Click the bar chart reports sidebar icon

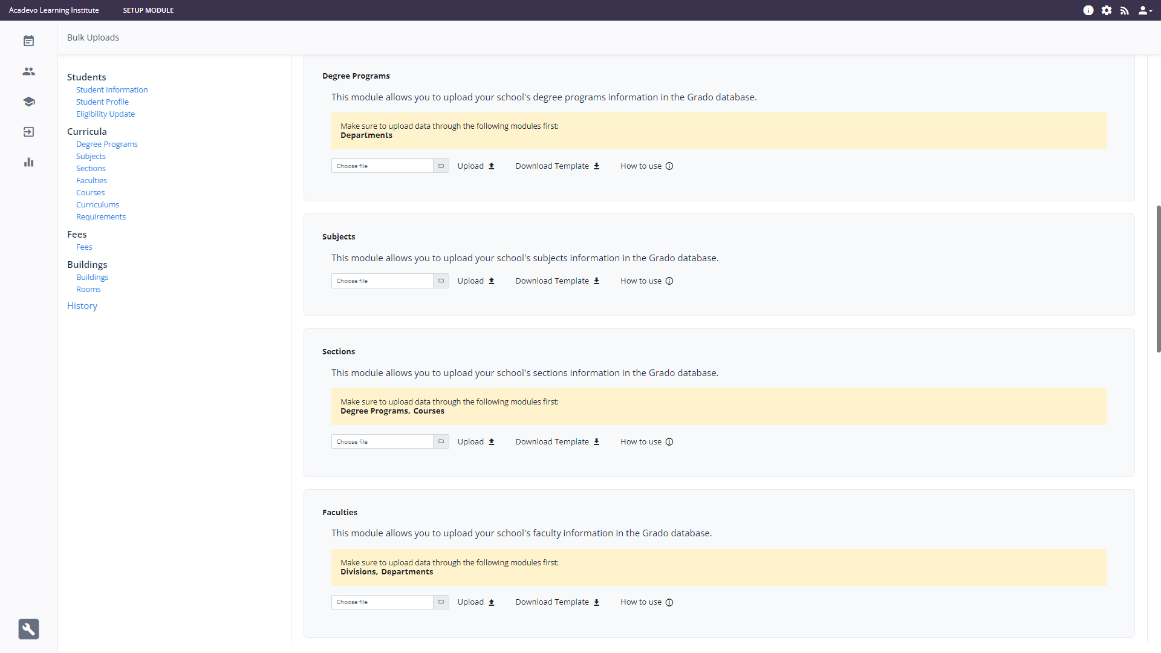tap(28, 162)
